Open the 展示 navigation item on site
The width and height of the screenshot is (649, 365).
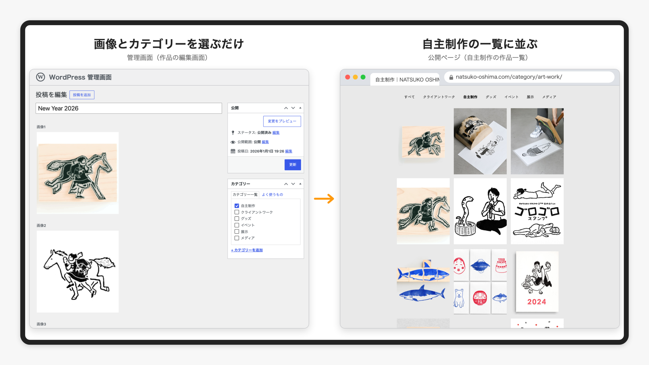pos(530,97)
